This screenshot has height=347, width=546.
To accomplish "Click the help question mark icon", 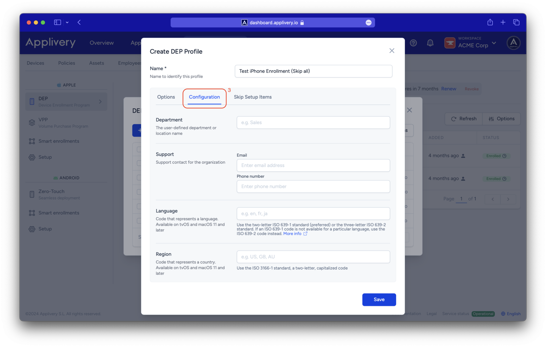I will pyautogui.click(x=413, y=43).
